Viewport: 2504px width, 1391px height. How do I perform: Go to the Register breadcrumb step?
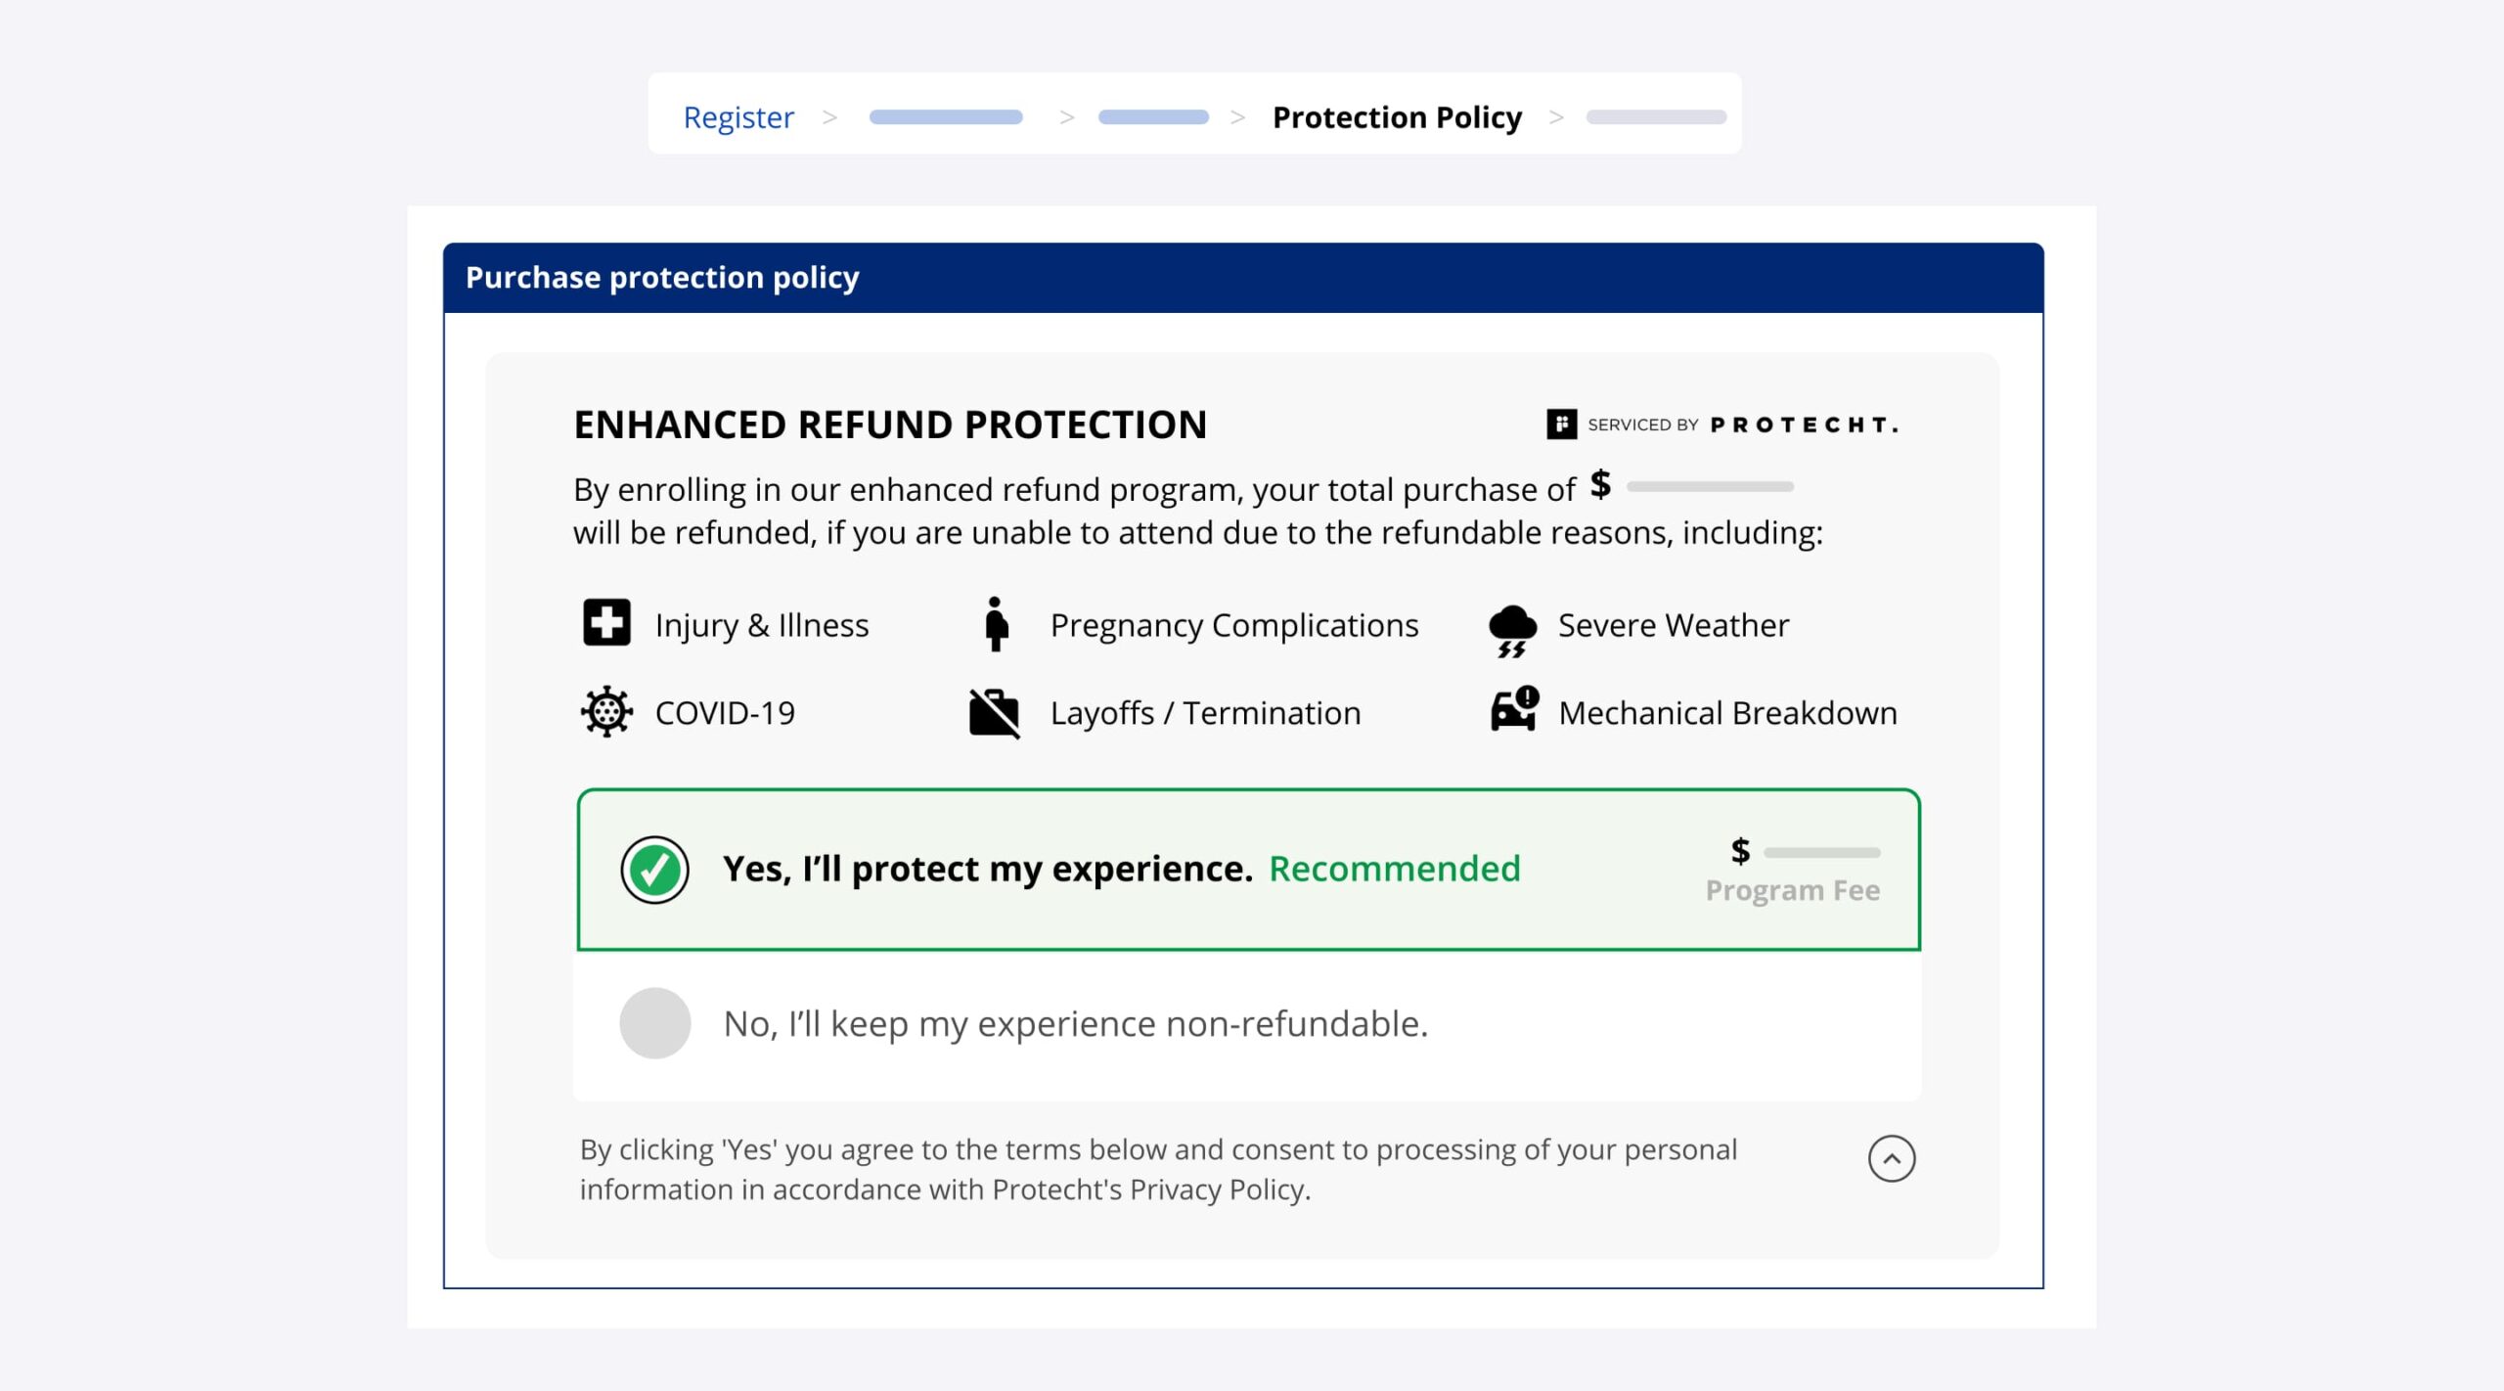(x=738, y=117)
